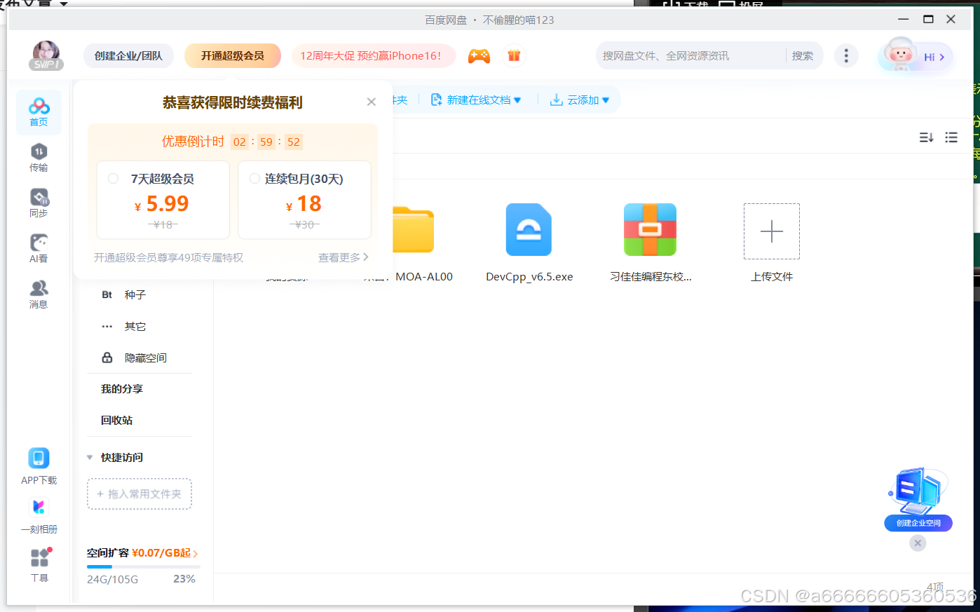Image resolution: width=980 pixels, height=612 pixels.
Task: Open the 工具 tools sidebar icon
Action: [40, 565]
